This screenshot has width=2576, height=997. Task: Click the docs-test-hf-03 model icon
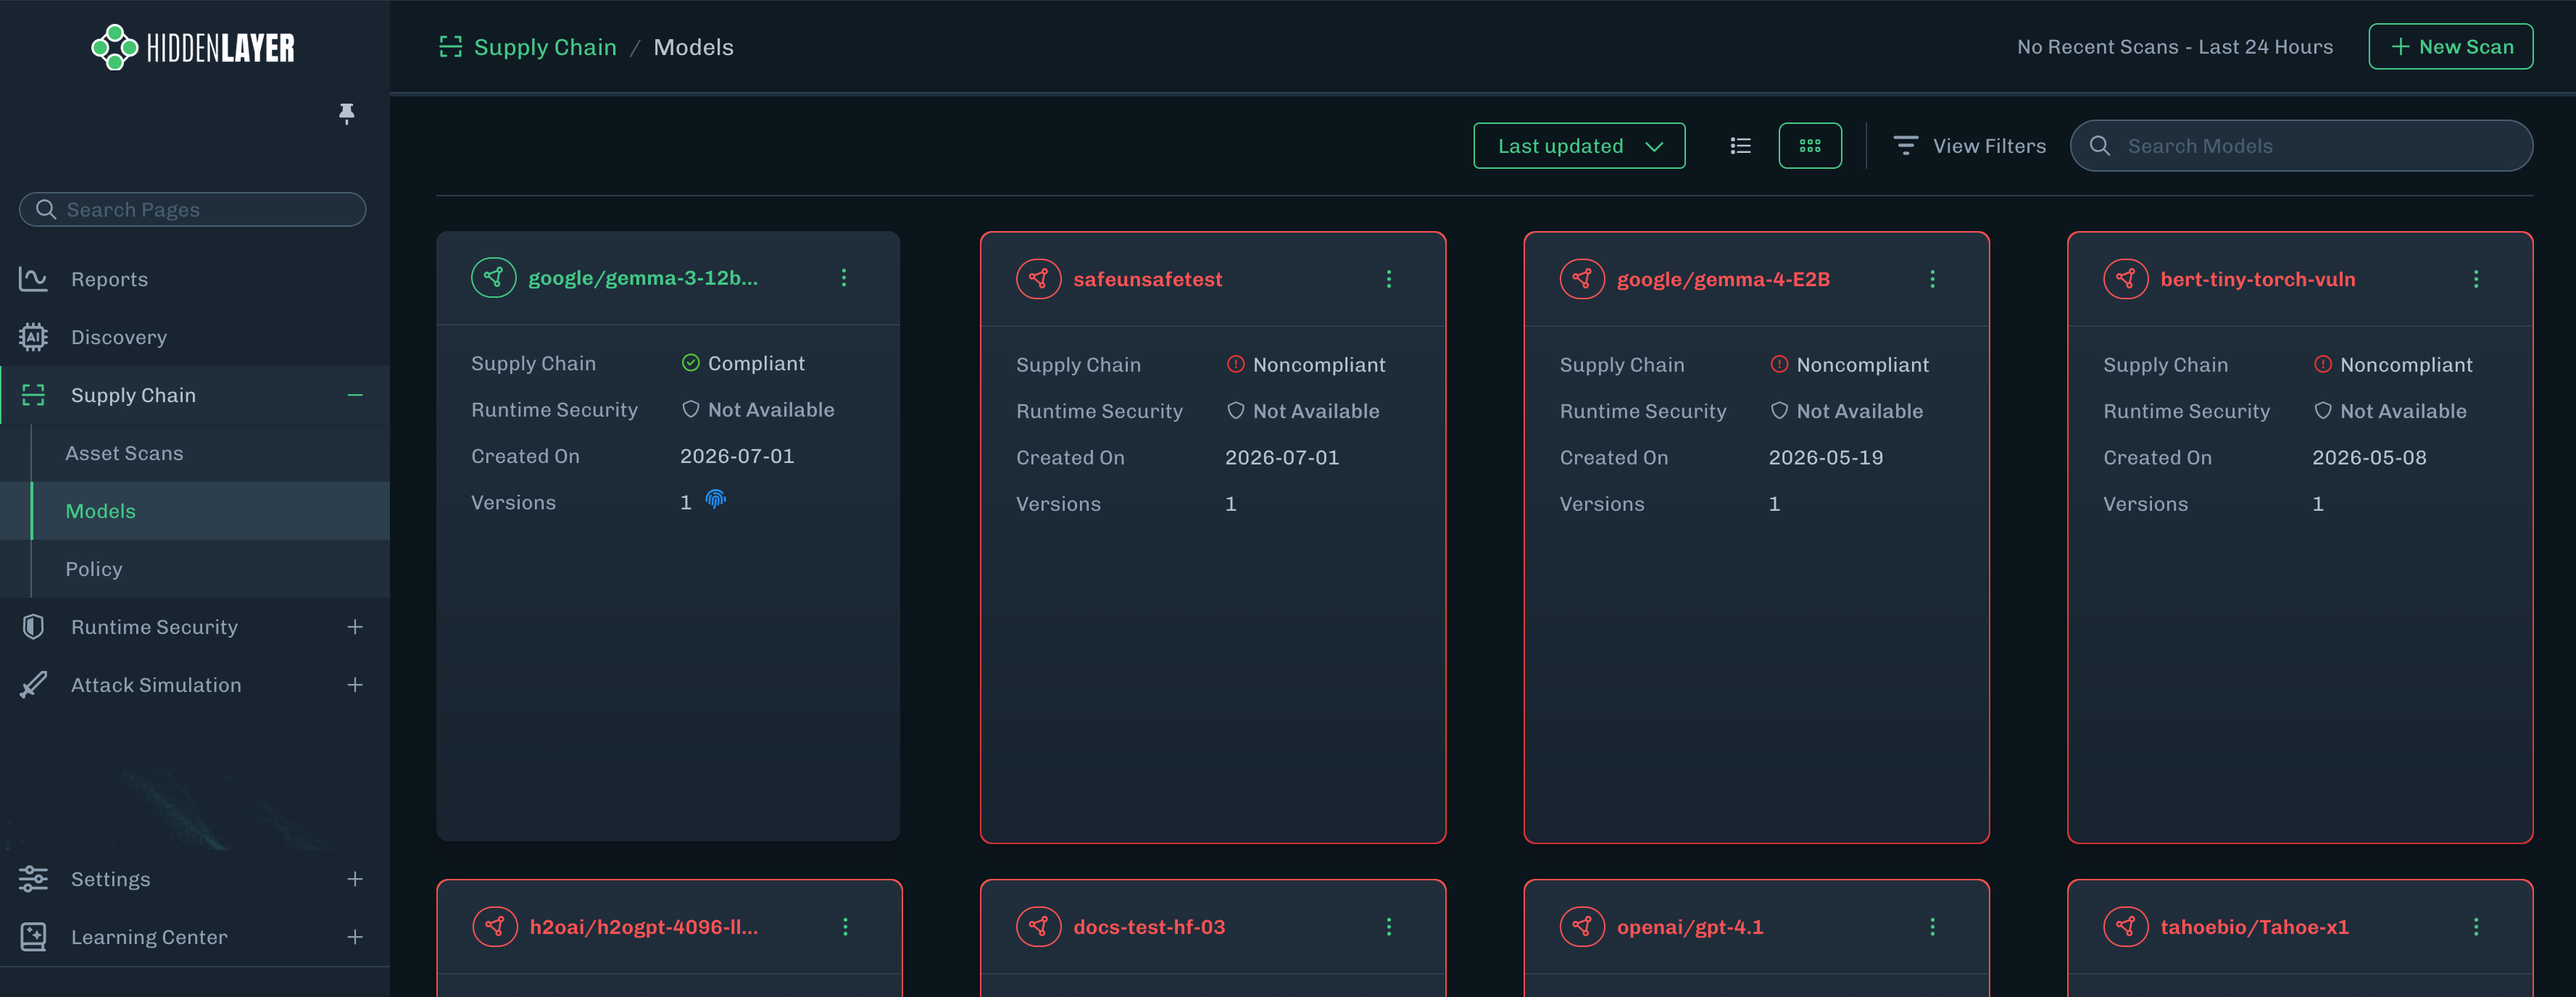tap(1039, 927)
